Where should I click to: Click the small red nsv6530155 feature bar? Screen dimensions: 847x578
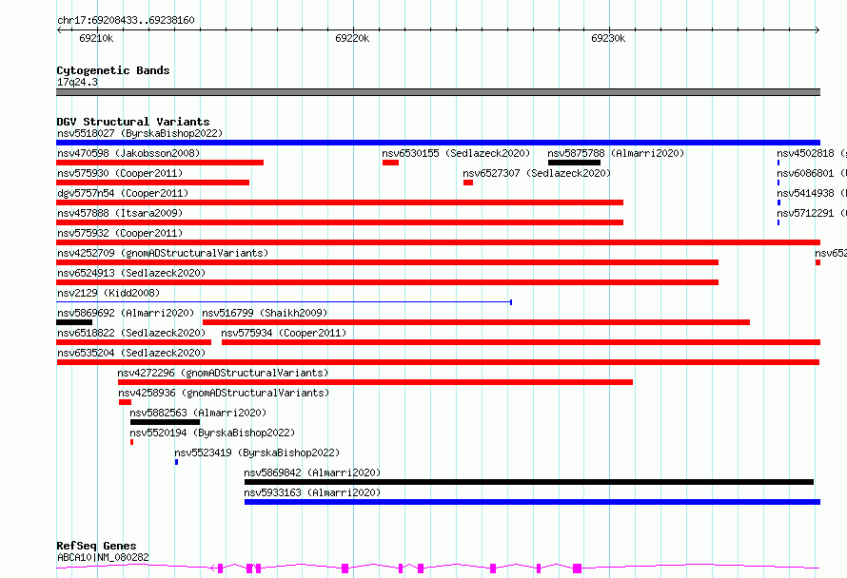pyautogui.click(x=390, y=163)
